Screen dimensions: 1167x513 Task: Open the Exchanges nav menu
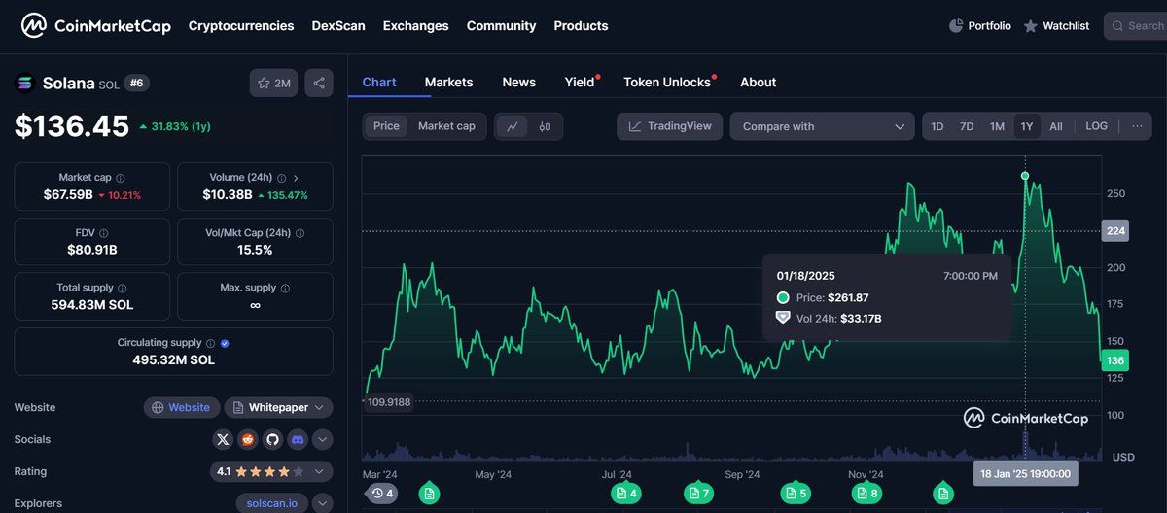(x=416, y=26)
